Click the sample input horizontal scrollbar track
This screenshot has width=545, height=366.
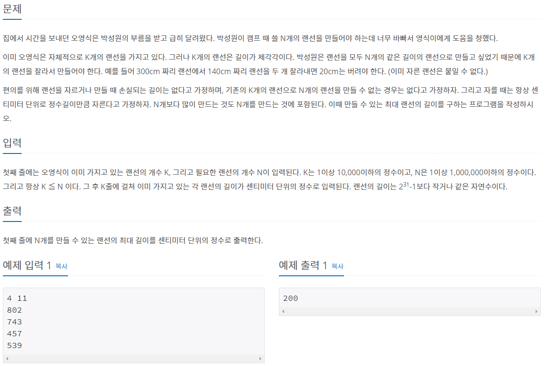pos(134,358)
